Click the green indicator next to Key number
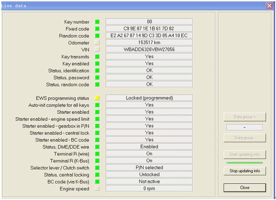The width and height of the screenshot is (276, 200). click(97, 22)
